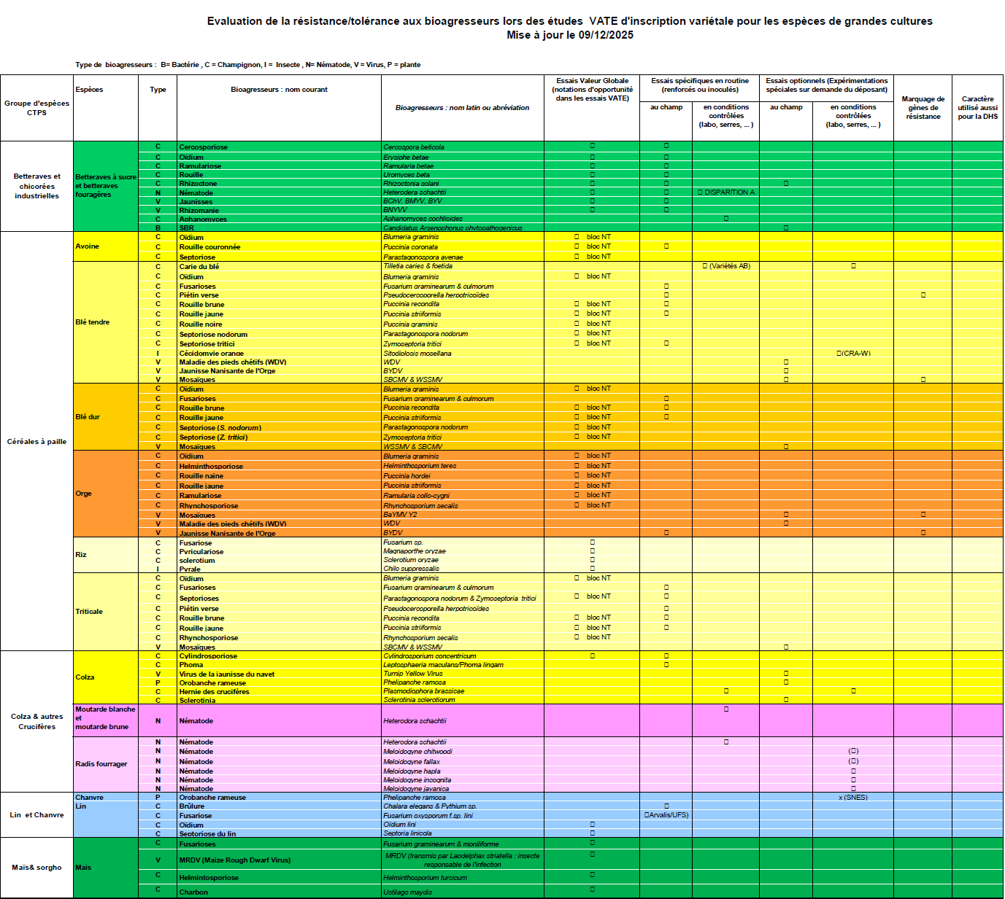1005x899 pixels.
Task: Click the 'Mise à jour le 09/12/2025' title line
Action: click(569, 35)
